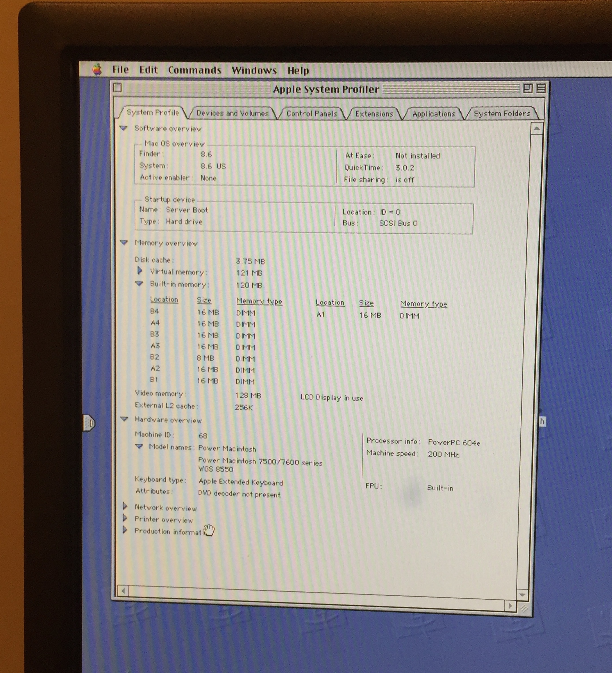Screen dimensions: 612x673
Task: Switch to the Control Panels tab
Action: pos(312,114)
